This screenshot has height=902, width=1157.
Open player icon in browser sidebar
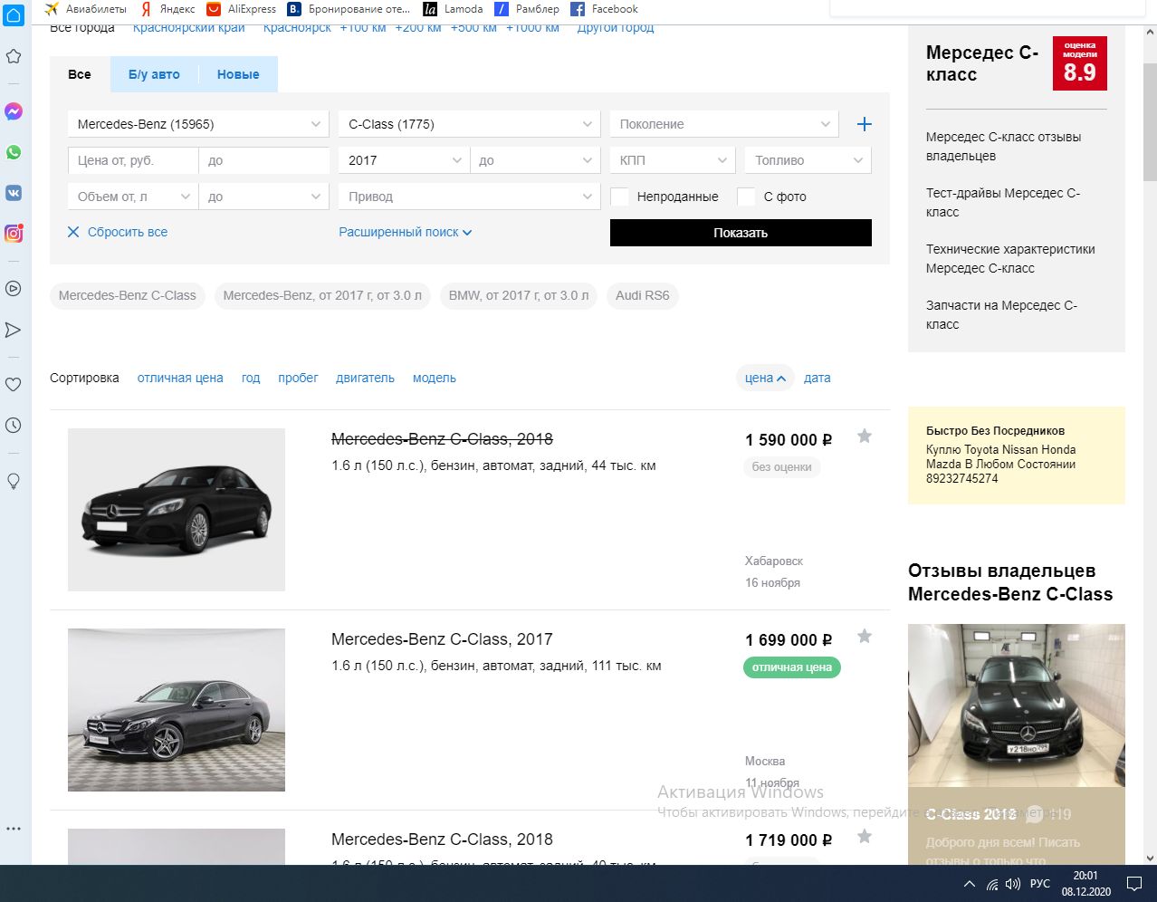(x=14, y=289)
